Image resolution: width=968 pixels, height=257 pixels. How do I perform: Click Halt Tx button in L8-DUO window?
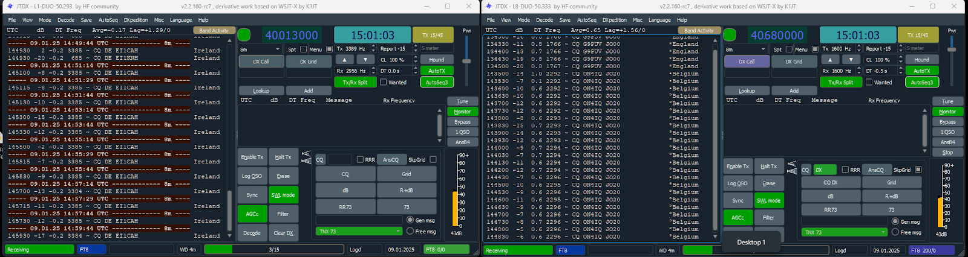pyautogui.click(x=768, y=166)
